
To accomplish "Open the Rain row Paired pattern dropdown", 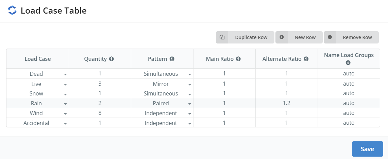I will (190, 104).
